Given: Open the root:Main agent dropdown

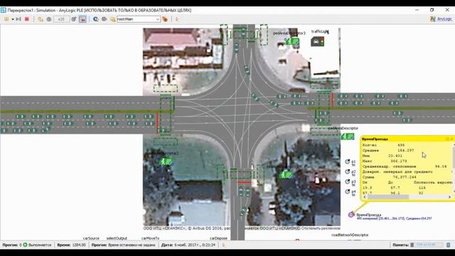Looking at the screenshot, I should coord(139,19).
